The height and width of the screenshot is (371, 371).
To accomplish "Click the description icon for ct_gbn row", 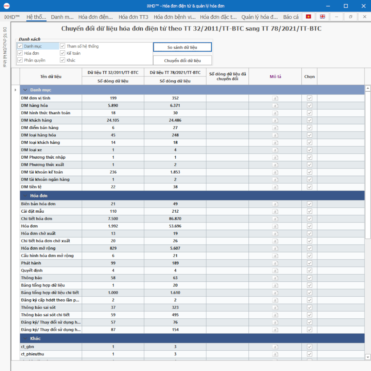I will coord(275,347).
